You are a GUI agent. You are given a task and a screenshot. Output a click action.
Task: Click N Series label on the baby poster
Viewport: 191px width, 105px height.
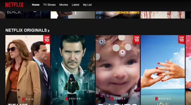118,98
